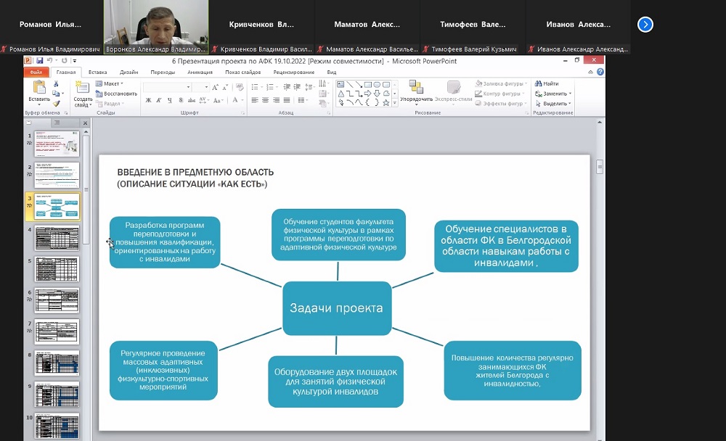Select the rectangle shape in shapes gallery
The height and width of the screenshot is (441, 726).
point(368,85)
